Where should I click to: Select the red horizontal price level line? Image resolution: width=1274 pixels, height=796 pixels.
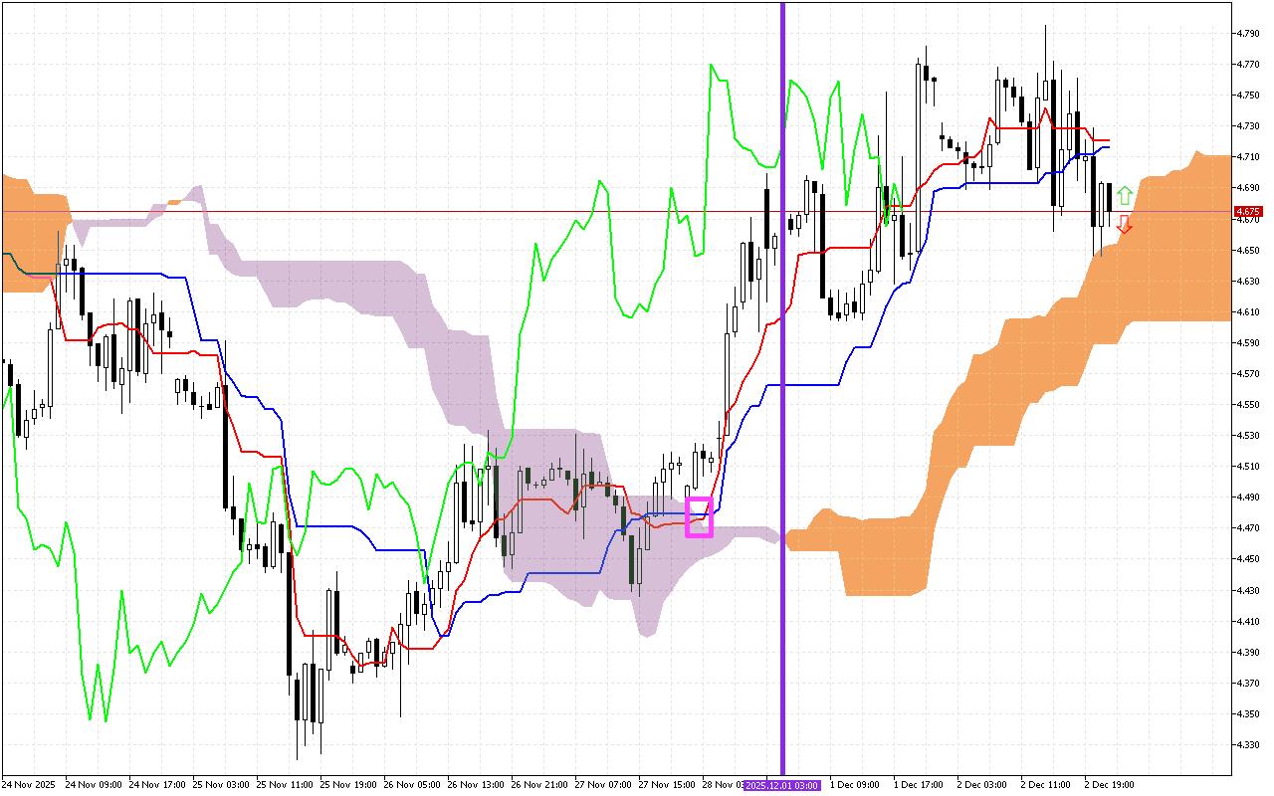(x=398, y=212)
